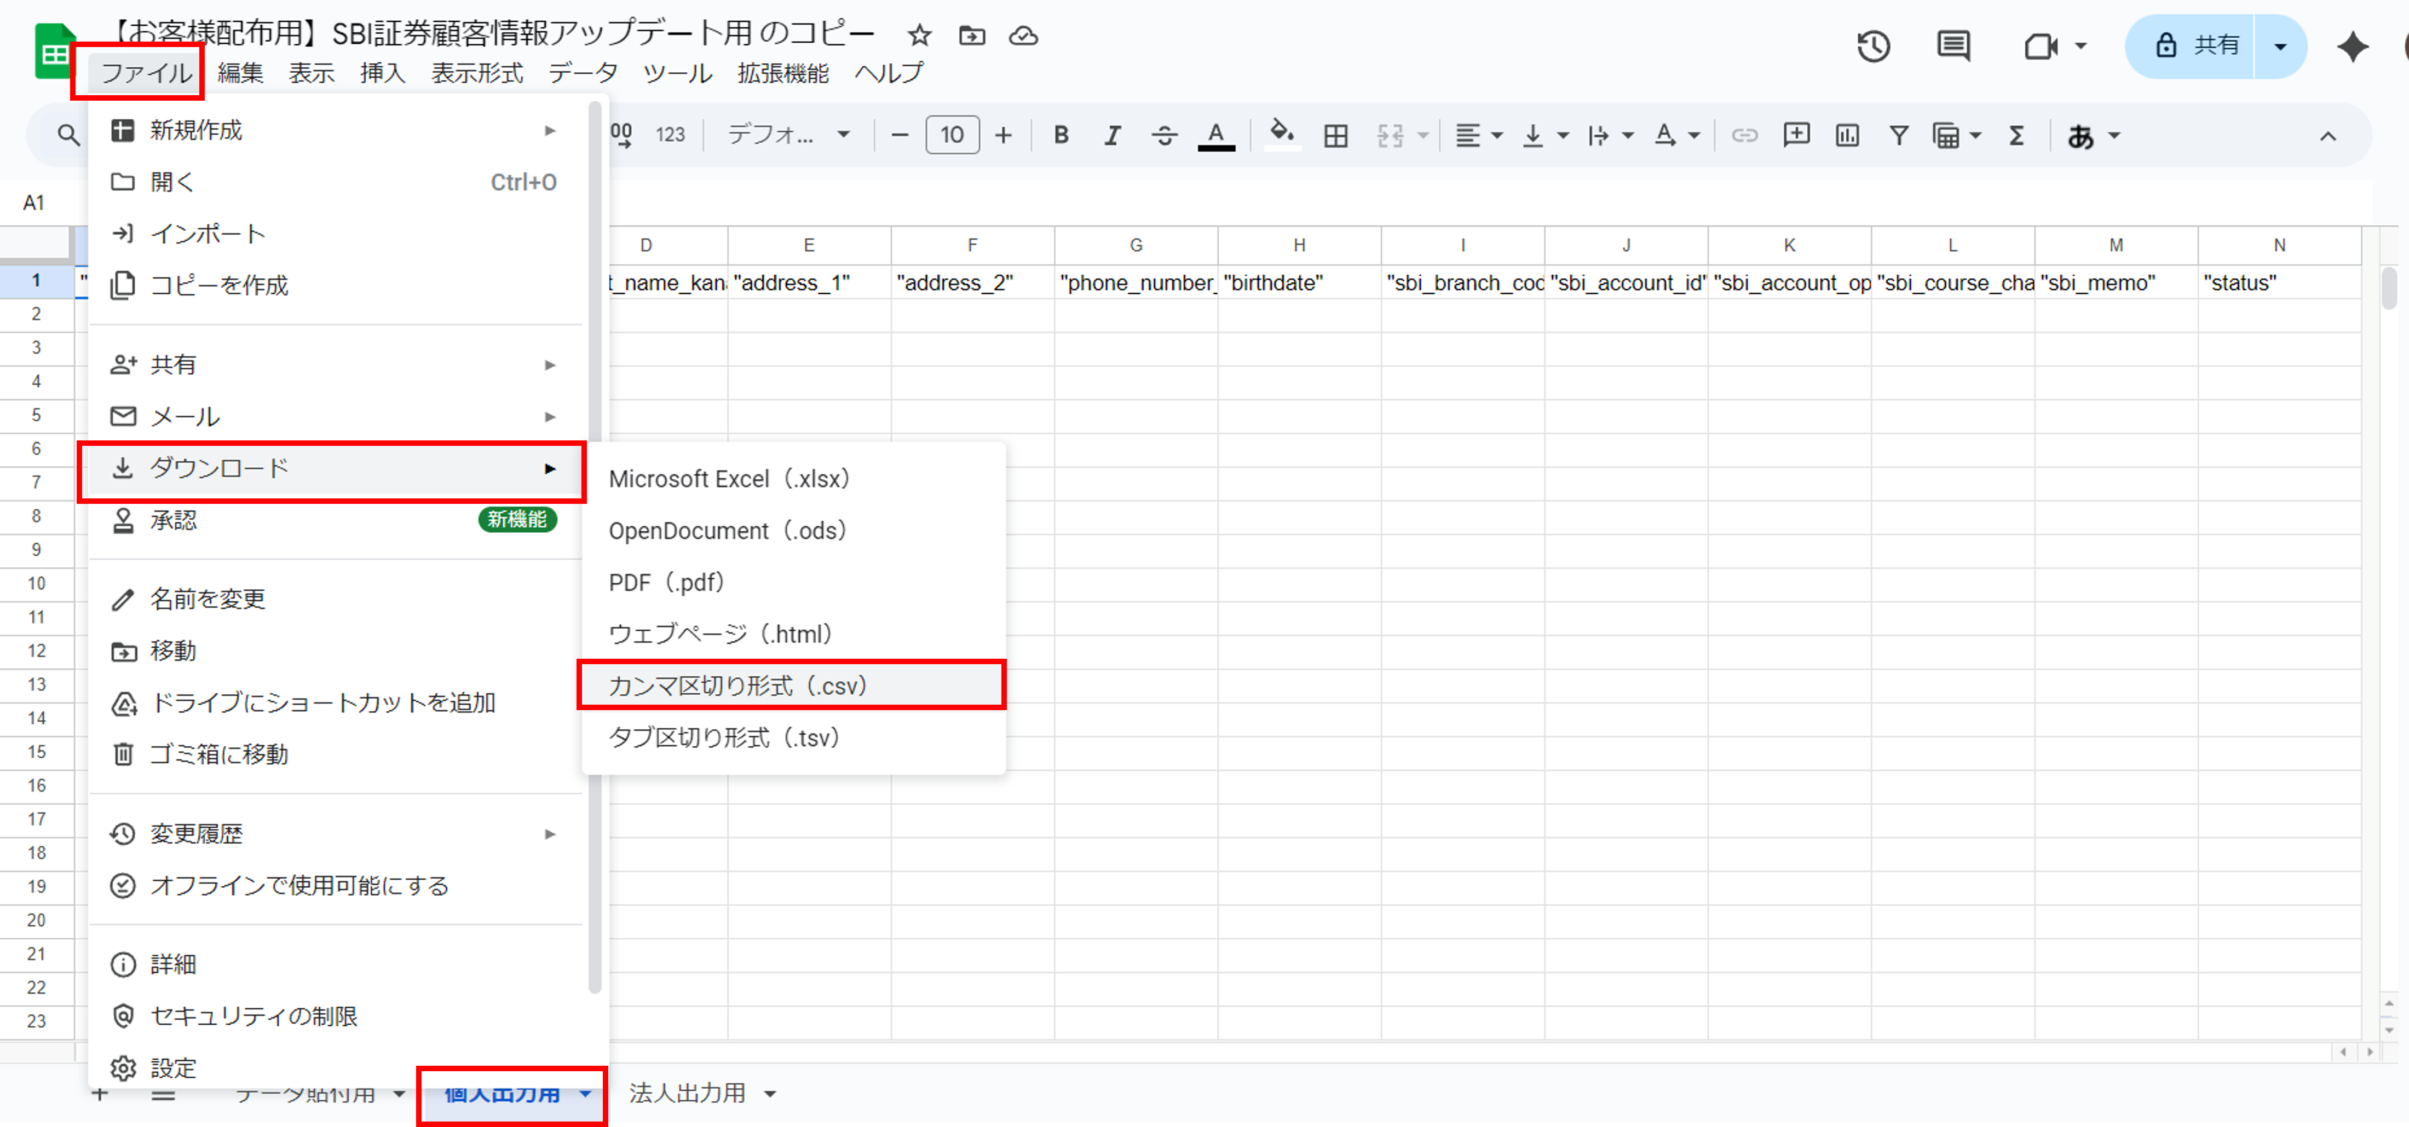The image size is (2409, 1127).
Task: Open the comments icon in header
Action: 1952,46
